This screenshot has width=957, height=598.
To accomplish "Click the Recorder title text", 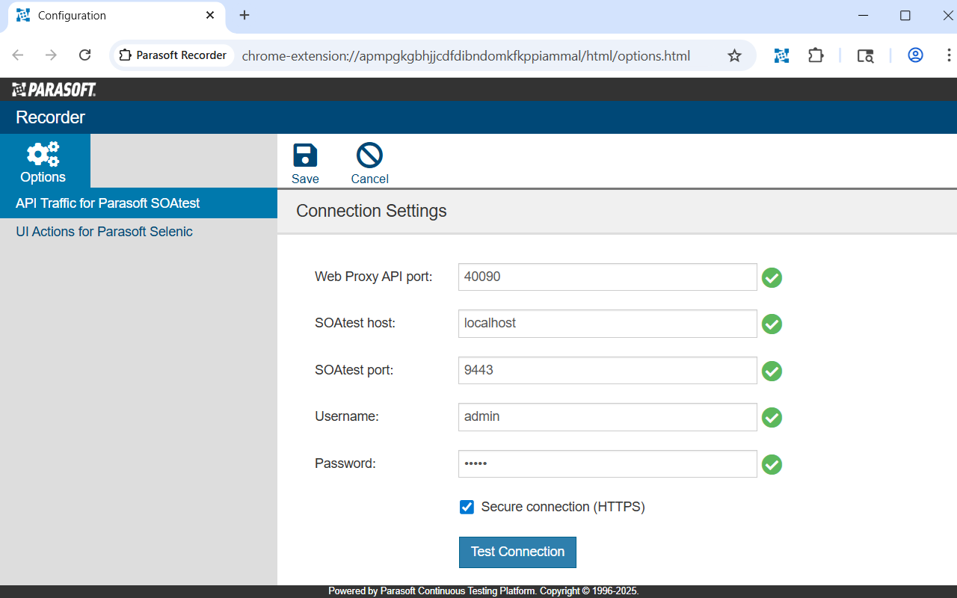I will (50, 117).
